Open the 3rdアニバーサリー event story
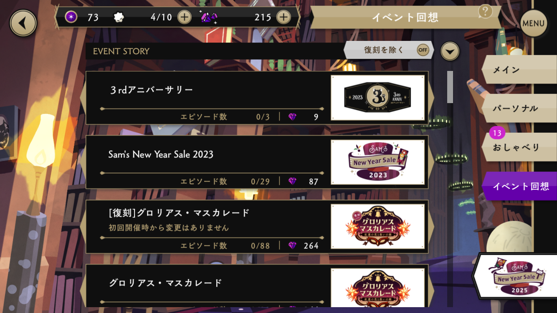The height and width of the screenshot is (313, 557). 257,98
